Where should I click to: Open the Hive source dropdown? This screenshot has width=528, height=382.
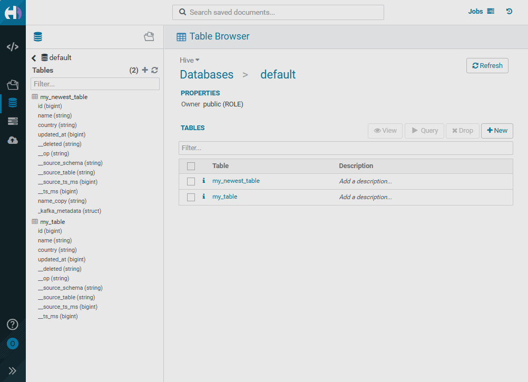(189, 60)
